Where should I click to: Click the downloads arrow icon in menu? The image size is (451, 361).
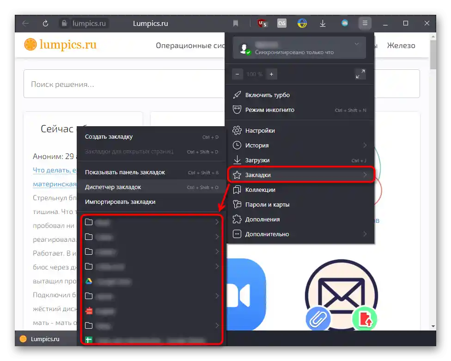(237, 160)
